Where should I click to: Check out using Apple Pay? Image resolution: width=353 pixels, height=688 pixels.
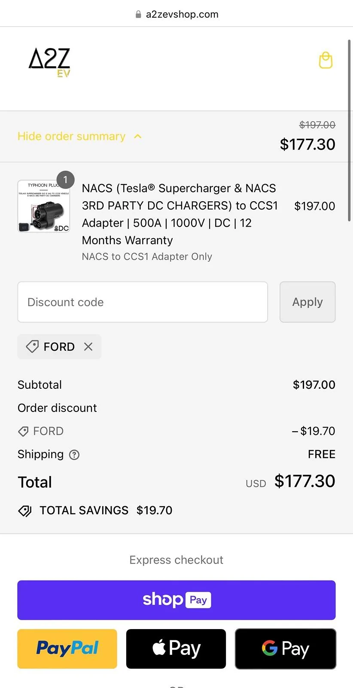[x=176, y=648]
